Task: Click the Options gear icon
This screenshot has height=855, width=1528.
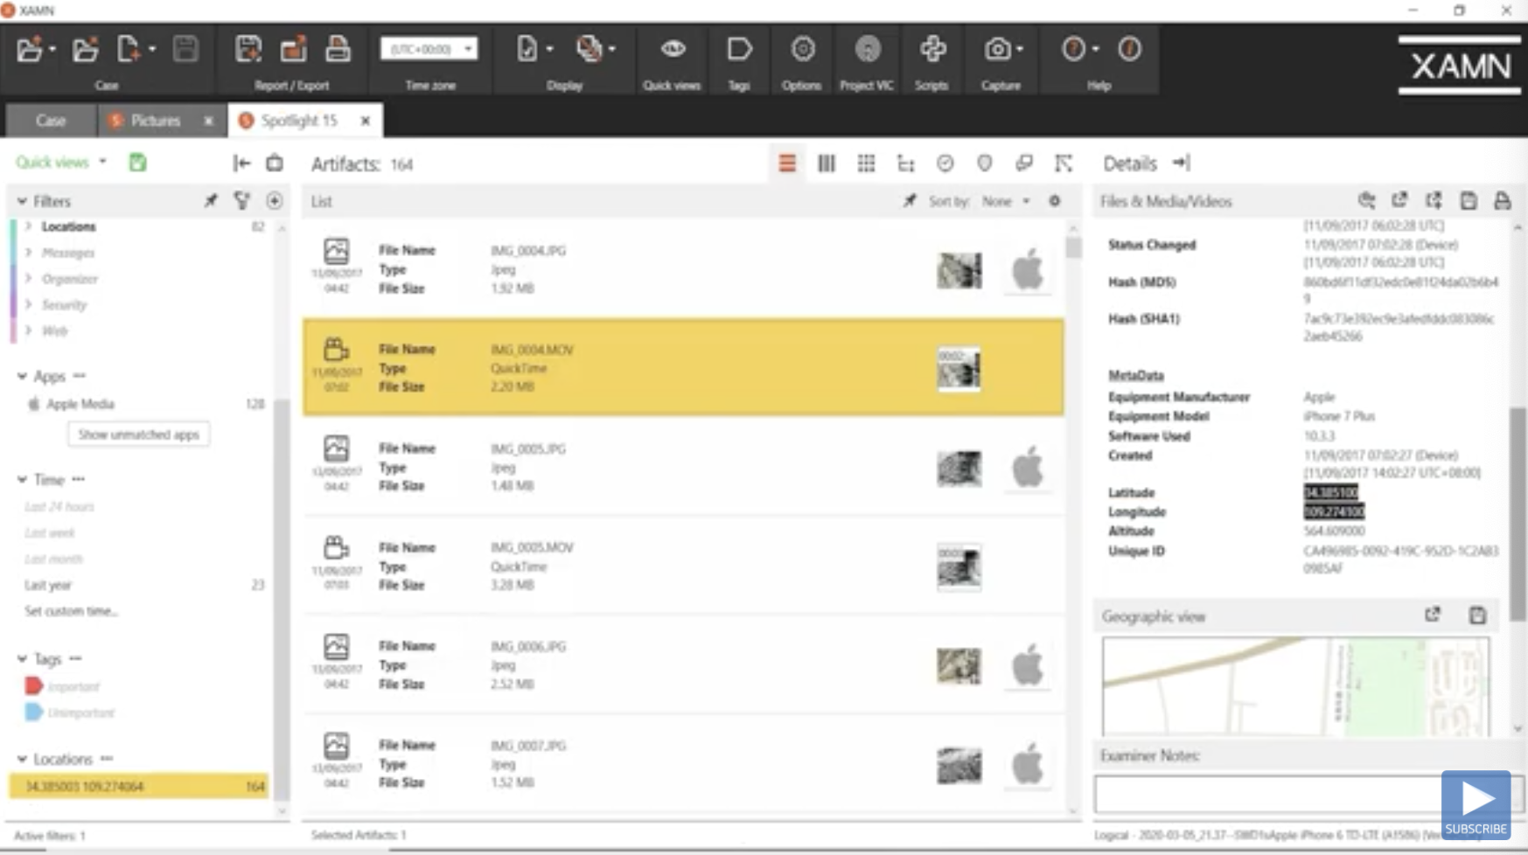Action: tap(801, 49)
